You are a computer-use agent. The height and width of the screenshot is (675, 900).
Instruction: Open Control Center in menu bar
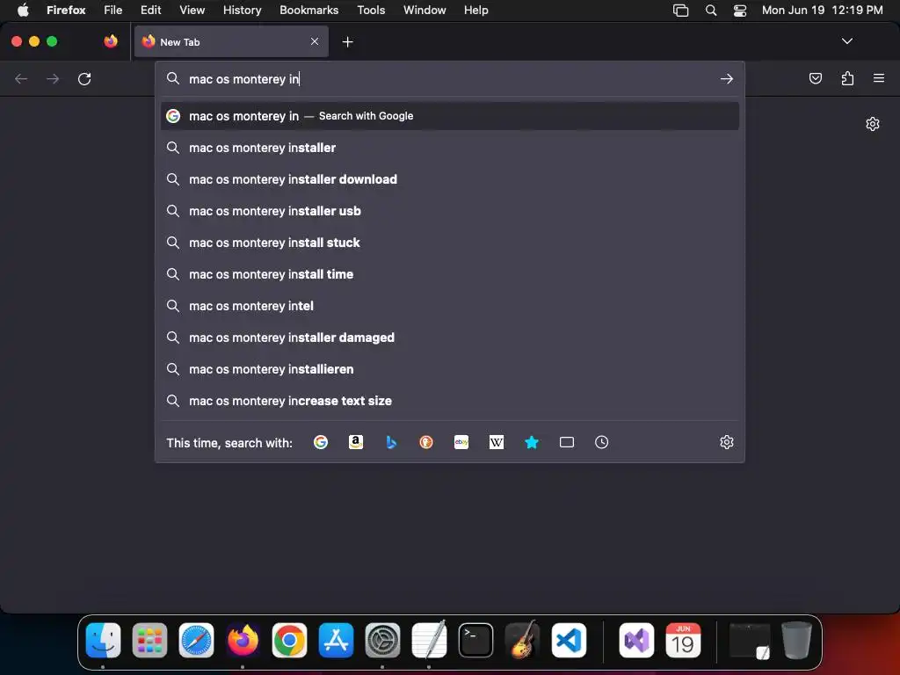click(x=740, y=10)
